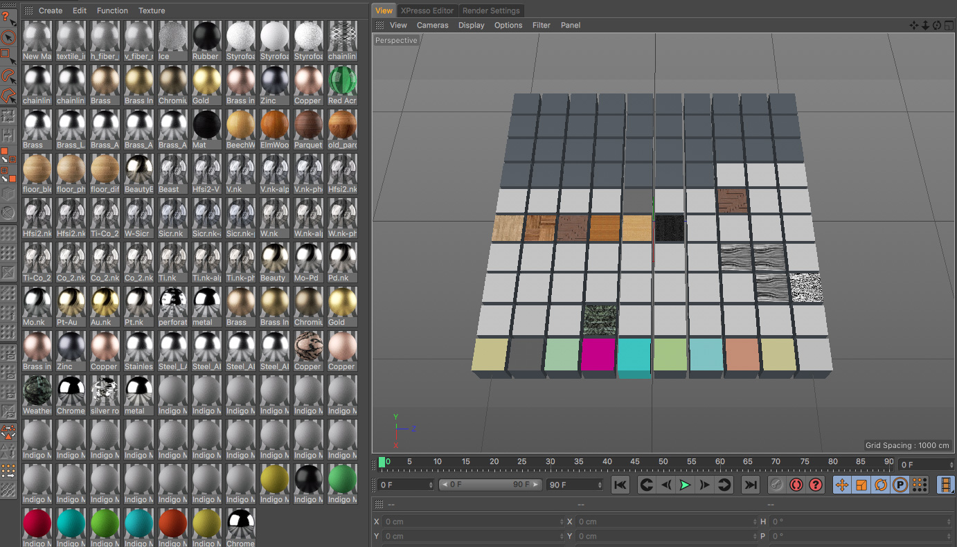Open the Create menu in Material Manager
This screenshot has width=957, height=547.
[51, 10]
